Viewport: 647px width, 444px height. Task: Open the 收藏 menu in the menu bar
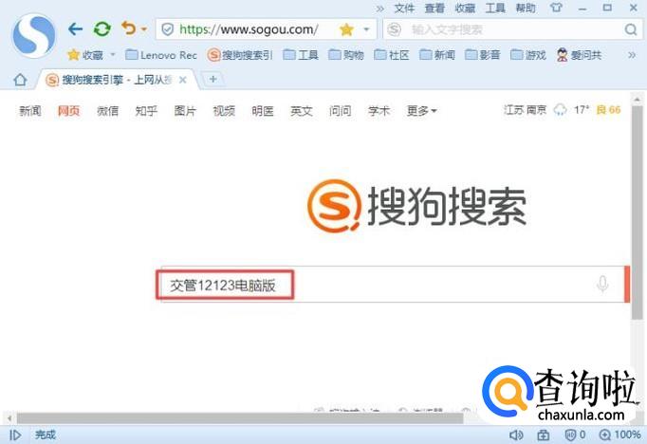coord(465,8)
